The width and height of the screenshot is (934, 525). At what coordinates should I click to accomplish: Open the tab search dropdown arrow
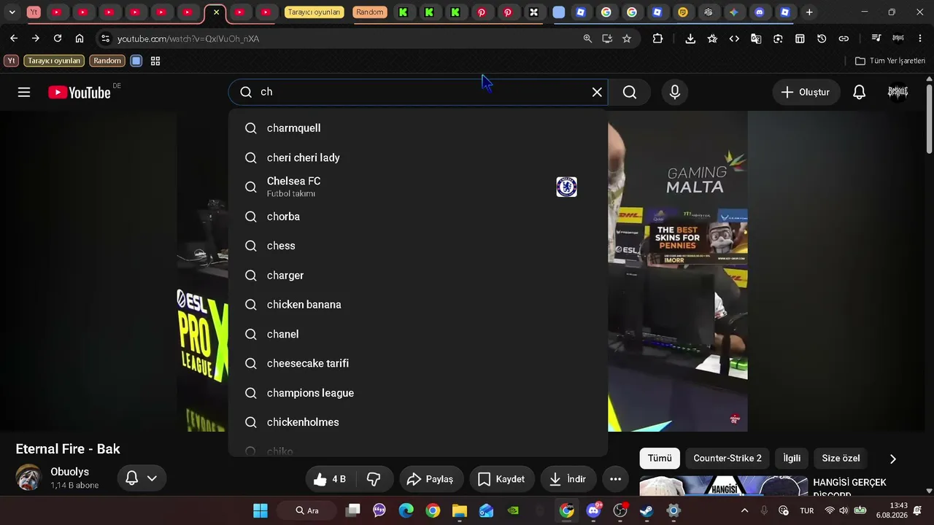coord(12,12)
